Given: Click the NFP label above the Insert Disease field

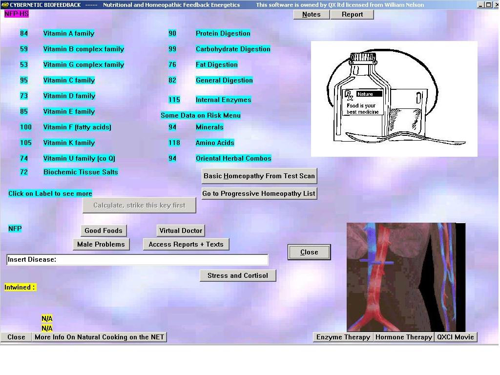Looking at the screenshot, I should [x=15, y=229].
